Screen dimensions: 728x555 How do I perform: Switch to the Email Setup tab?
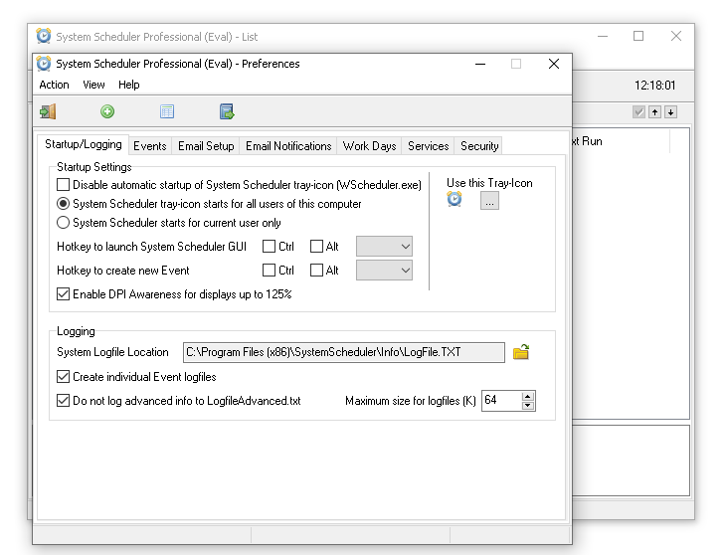[x=206, y=146]
